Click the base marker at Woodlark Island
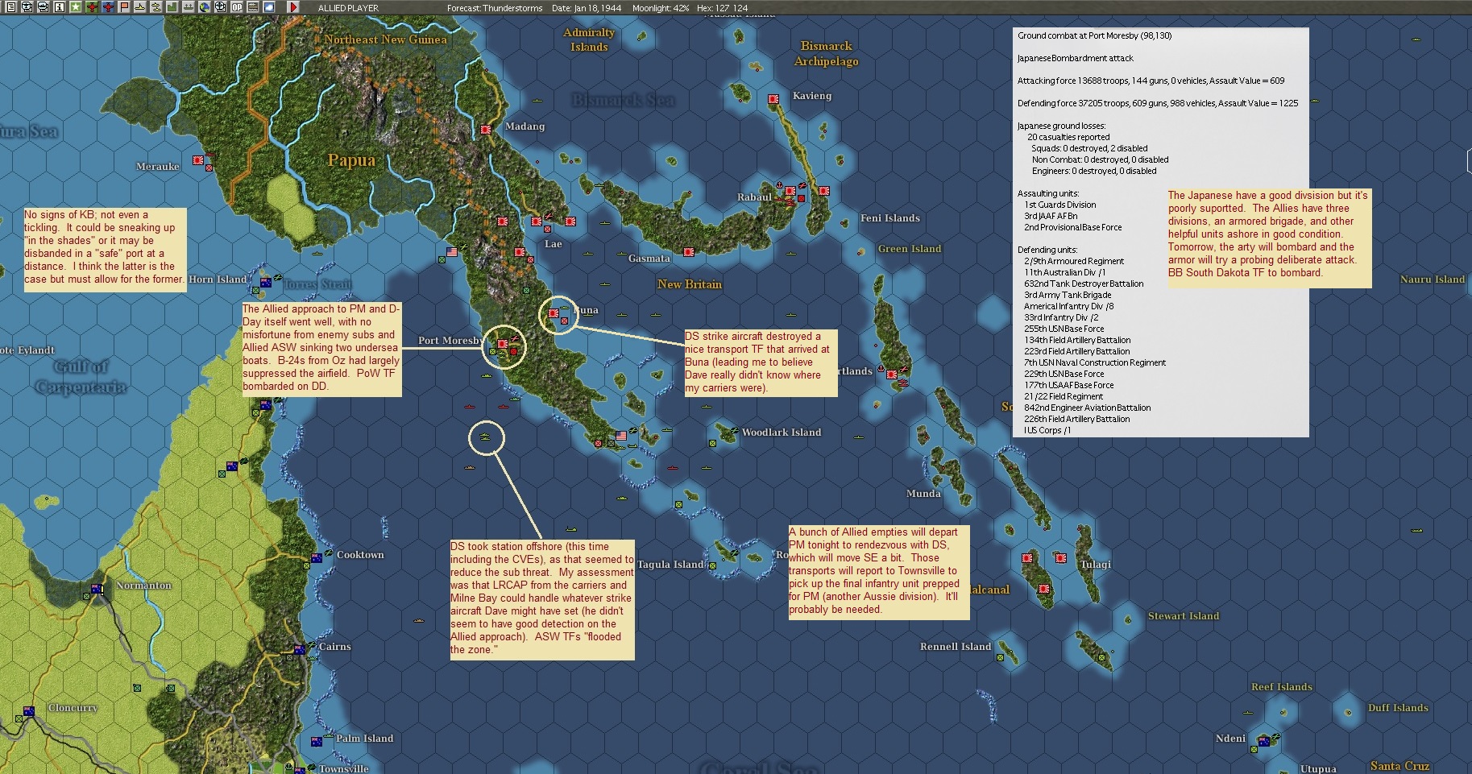Viewport: 1472px width, 774px height. (x=712, y=443)
